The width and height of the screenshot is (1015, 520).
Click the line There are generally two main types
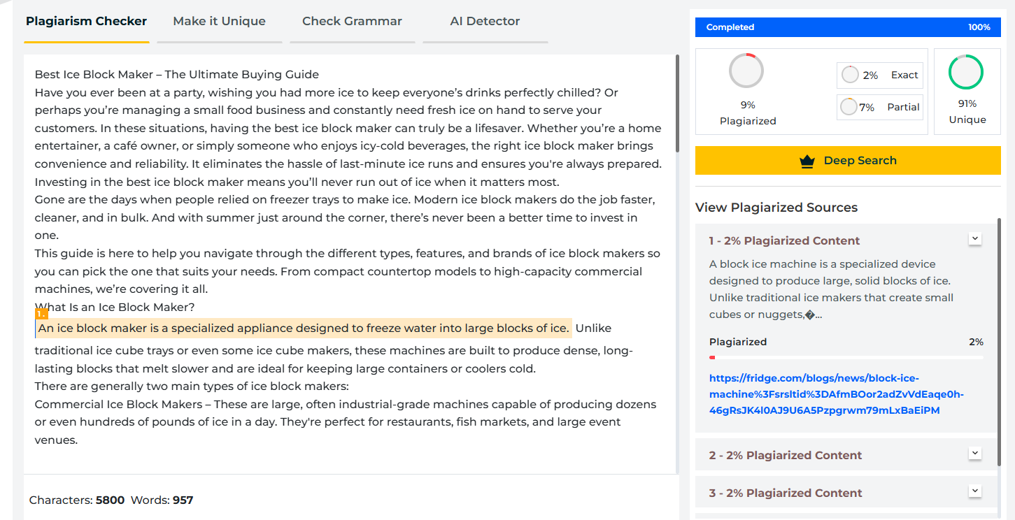[x=192, y=387]
